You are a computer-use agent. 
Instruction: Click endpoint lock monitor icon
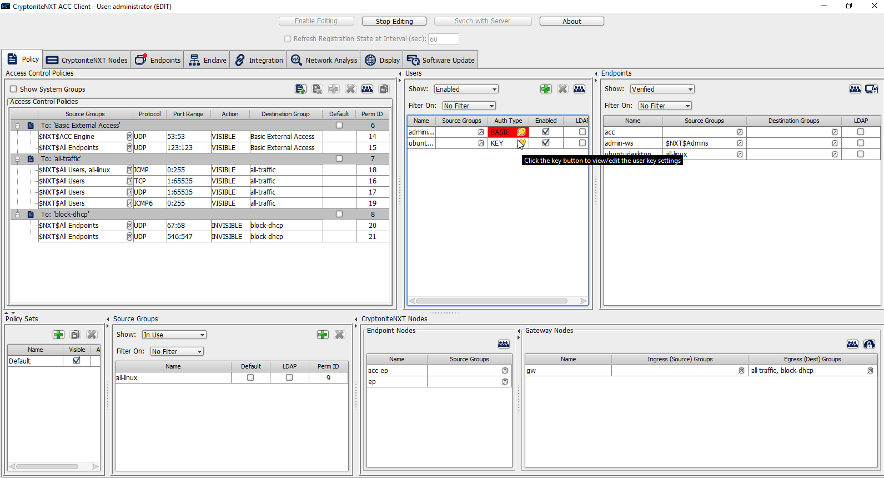click(x=872, y=89)
